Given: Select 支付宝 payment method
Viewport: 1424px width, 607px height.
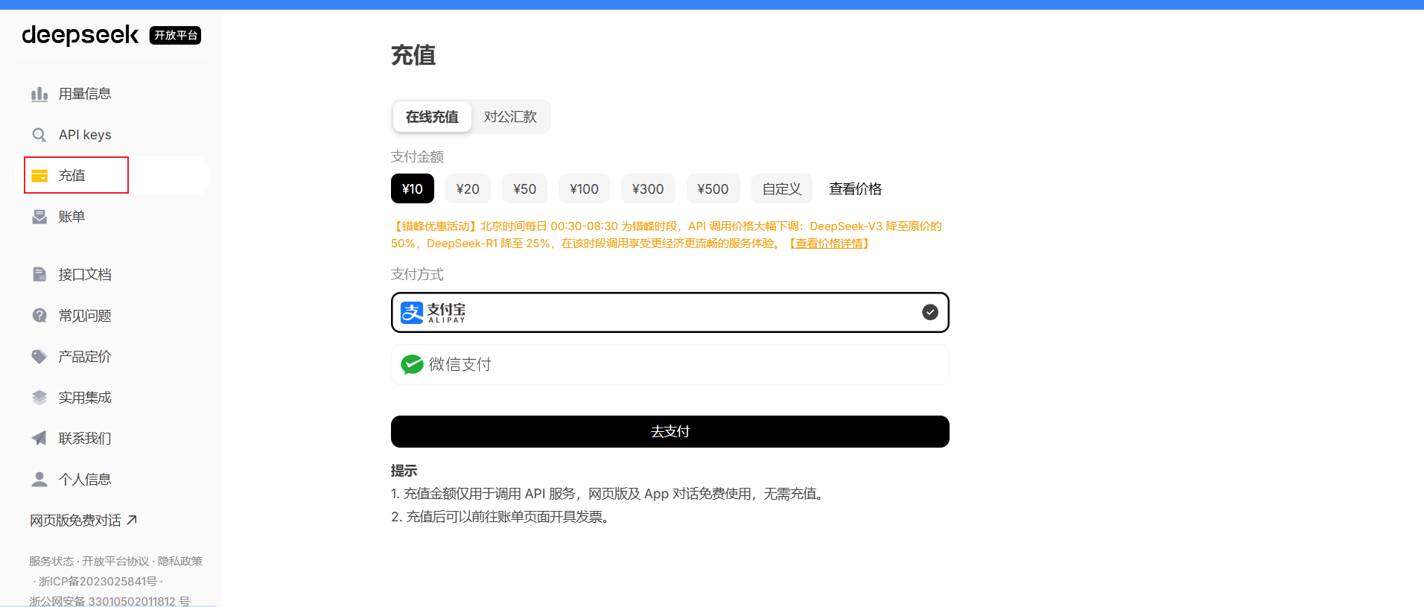Looking at the screenshot, I should [x=670, y=312].
